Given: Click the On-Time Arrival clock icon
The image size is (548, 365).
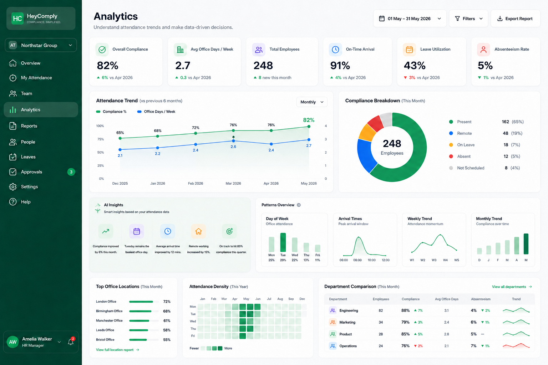Looking at the screenshot, I should [x=335, y=50].
